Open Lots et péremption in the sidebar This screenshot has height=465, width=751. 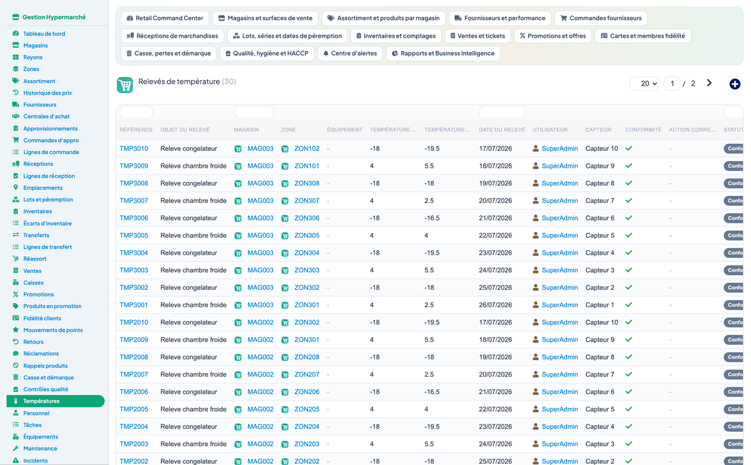(48, 200)
